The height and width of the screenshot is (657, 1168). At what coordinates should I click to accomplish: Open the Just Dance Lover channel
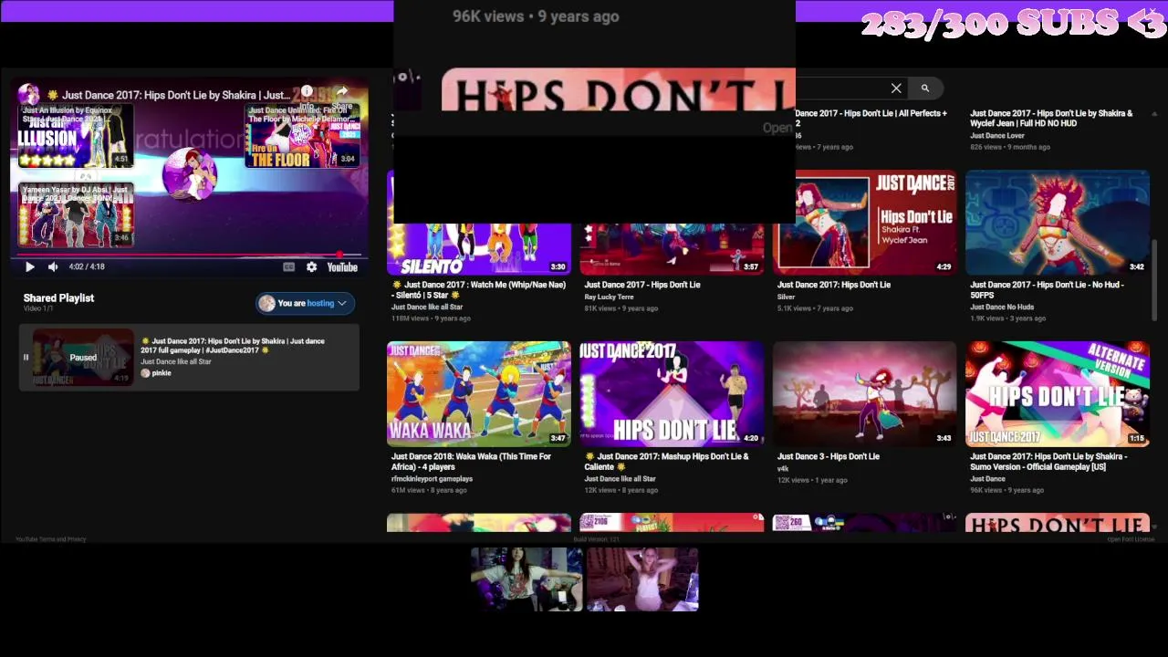pyautogui.click(x=997, y=136)
